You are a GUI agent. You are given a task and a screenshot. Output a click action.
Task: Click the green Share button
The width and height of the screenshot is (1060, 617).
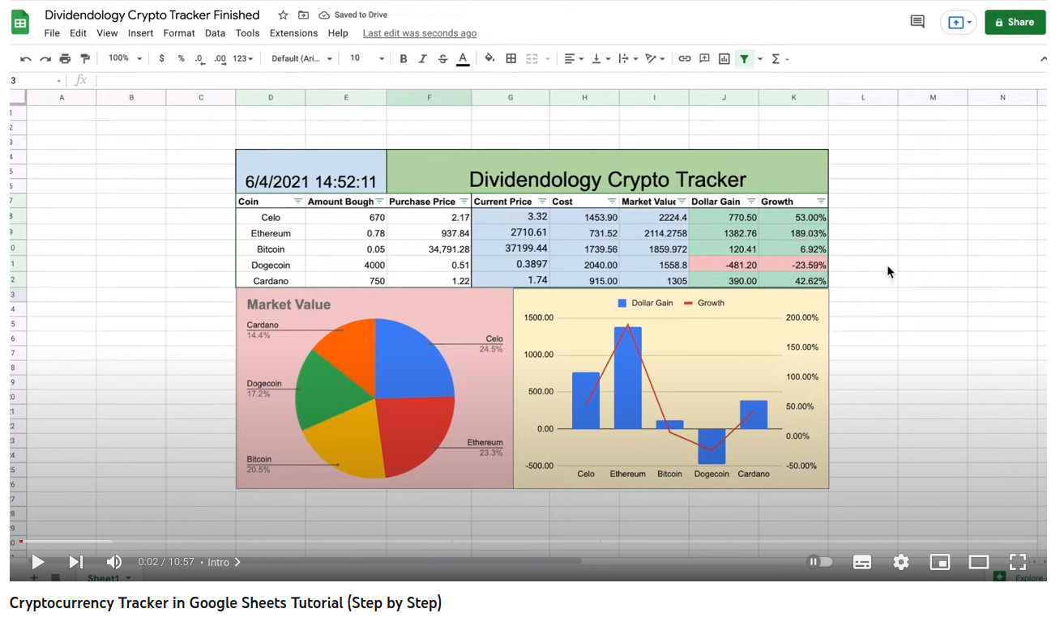[1015, 22]
